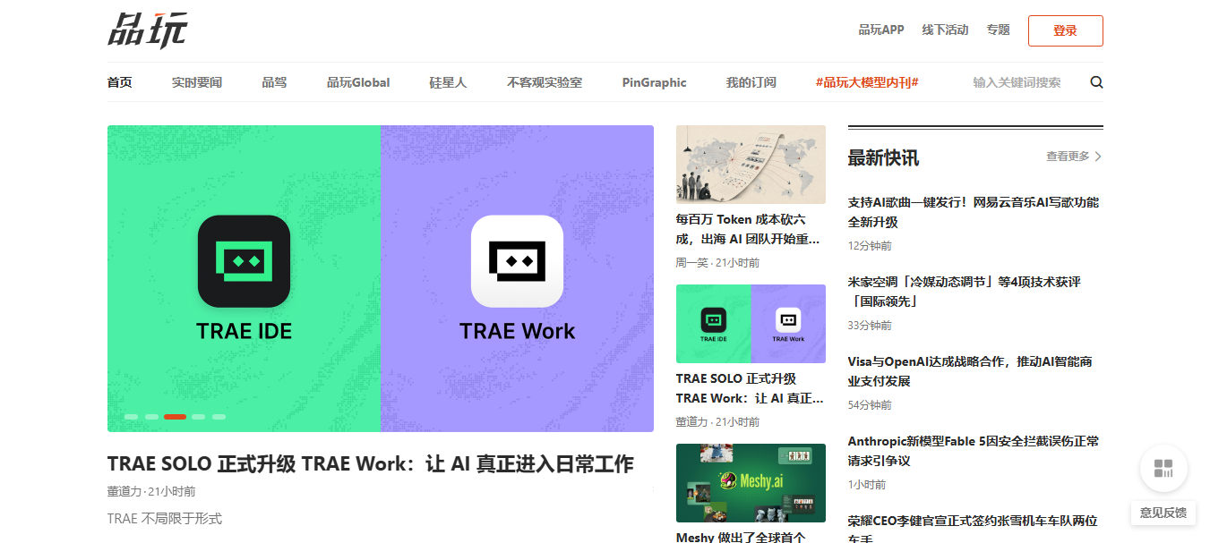
Task: Click the world map article thumbnail
Action: point(751,165)
